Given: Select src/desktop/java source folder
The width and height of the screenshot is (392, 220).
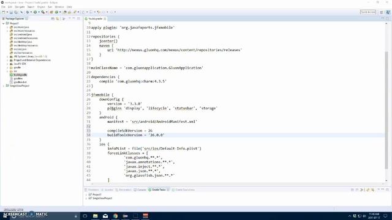Looking at the screenshot, I should click(23, 42).
